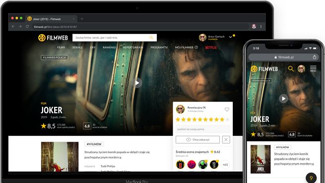
Task: Reload the page with browser refresh icon
Action: (27, 26)
